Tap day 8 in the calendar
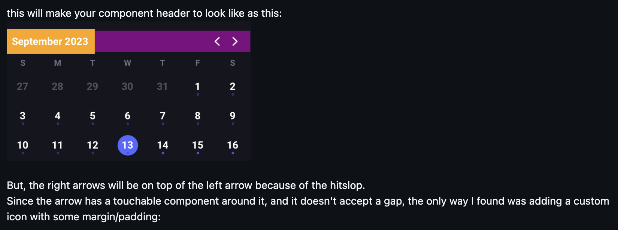Viewport: 618px width, 230px height. click(197, 116)
